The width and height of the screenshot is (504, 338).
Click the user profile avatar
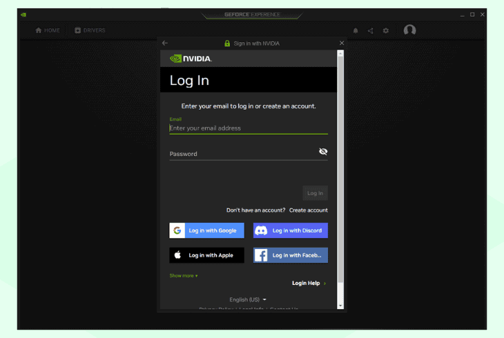(x=410, y=30)
